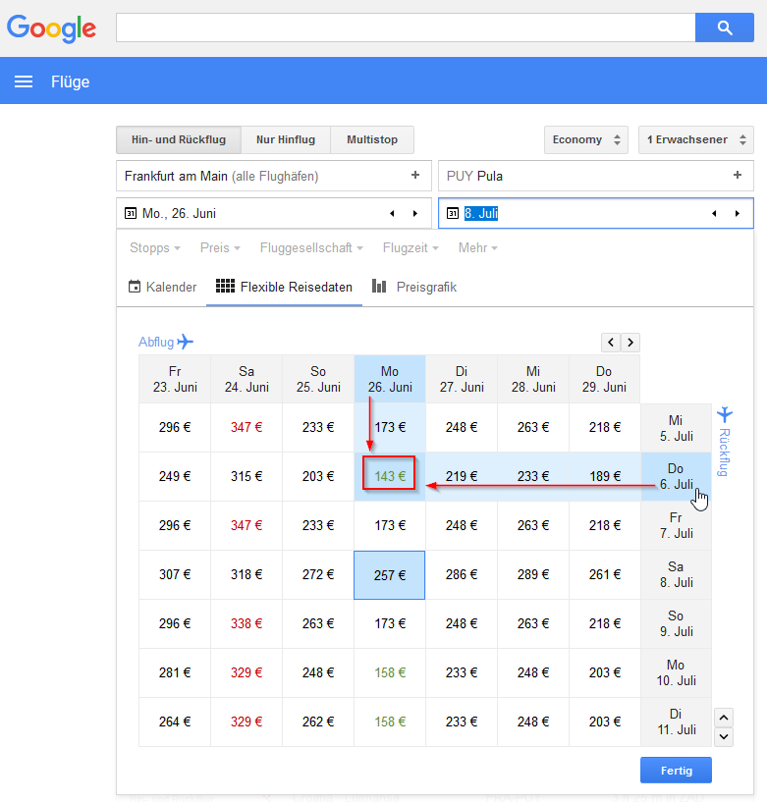Select the 289 € price cell

532,574
